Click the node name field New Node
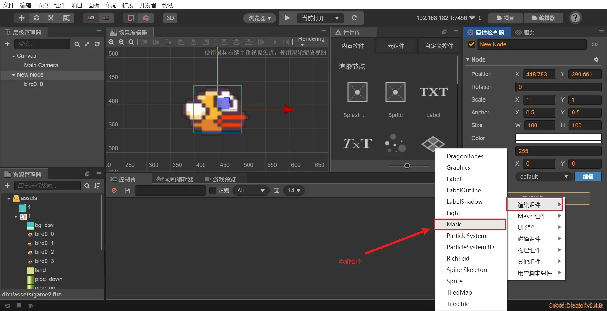The height and width of the screenshot is (311, 607). 531,44
